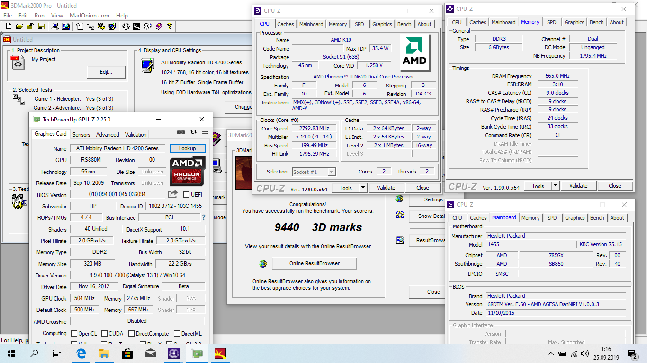Show hidden system tray icons chevron
This screenshot has height=363, width=647.
coord(551,354)
